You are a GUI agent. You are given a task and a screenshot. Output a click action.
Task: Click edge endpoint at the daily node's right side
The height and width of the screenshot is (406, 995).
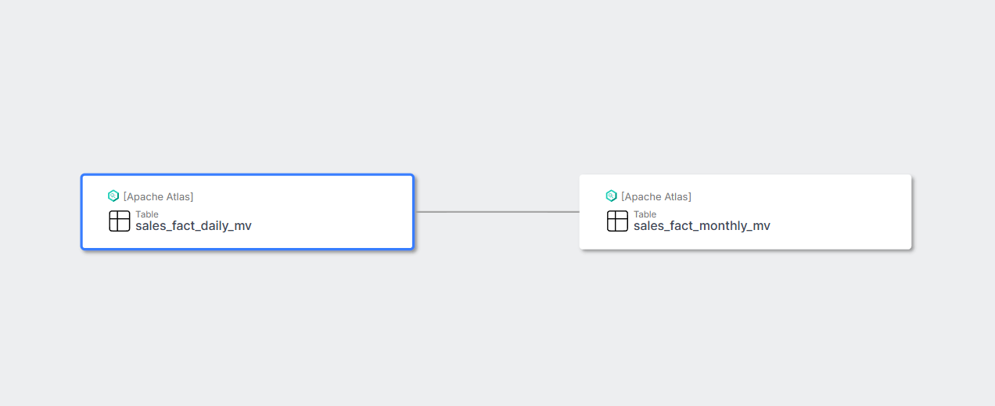click(417, 212)
